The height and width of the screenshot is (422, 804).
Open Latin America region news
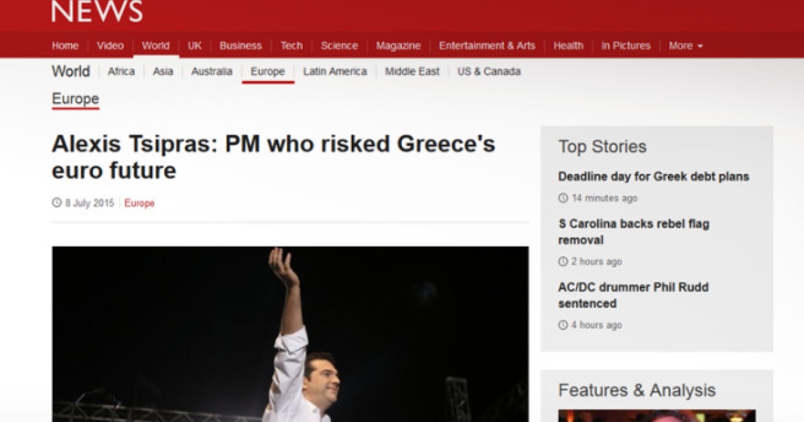(x=335, y=71)
